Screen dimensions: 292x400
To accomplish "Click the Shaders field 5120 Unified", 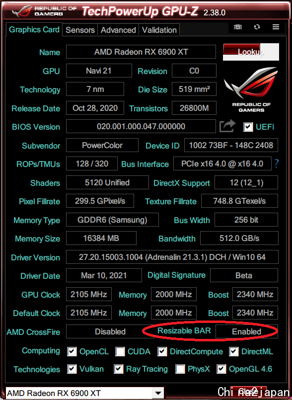I will tap(107, 182).
